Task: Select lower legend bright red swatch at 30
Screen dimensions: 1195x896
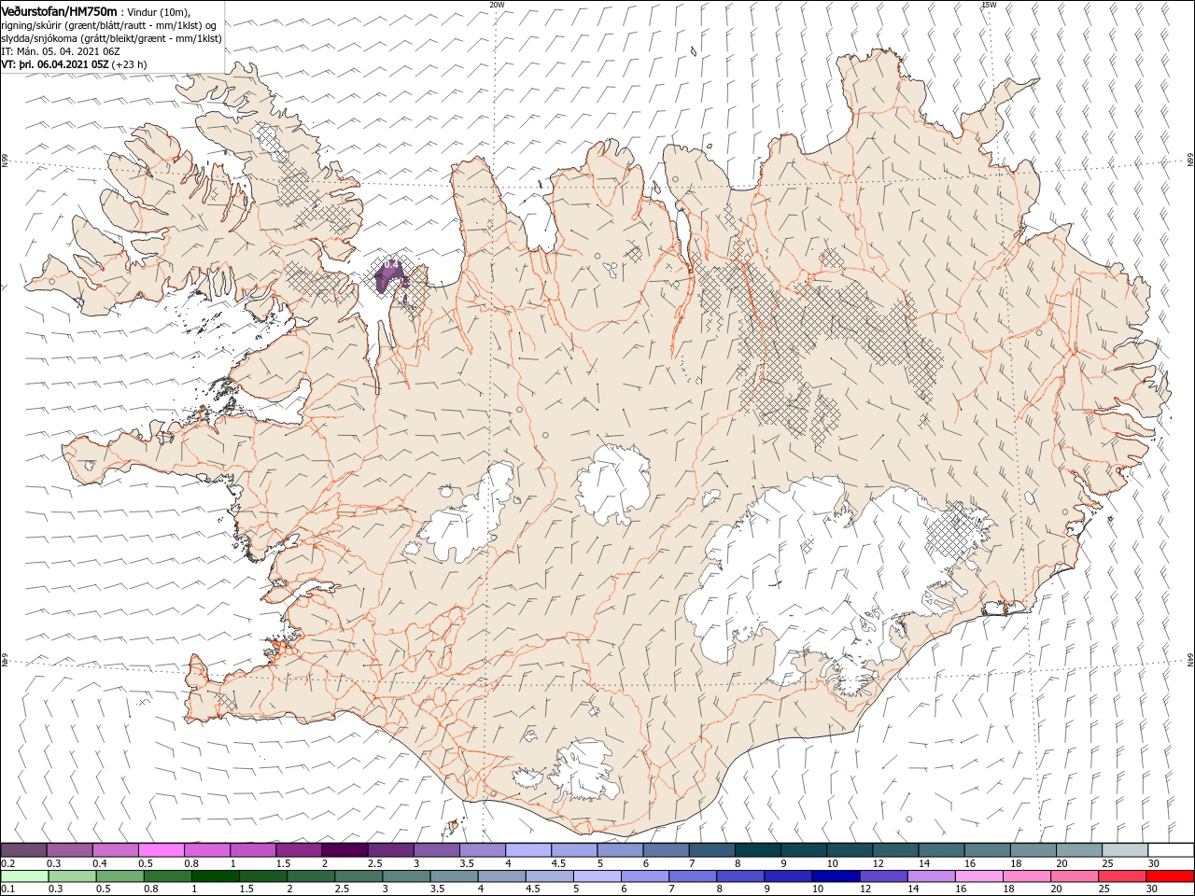Action: 1170,876
